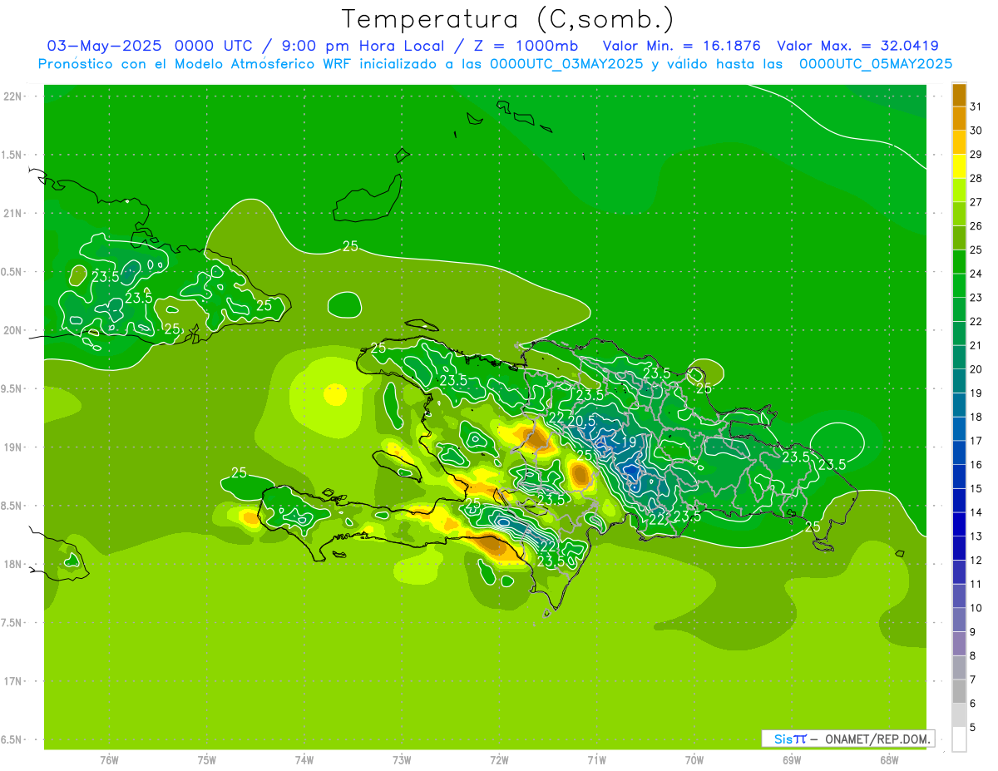
Task: Click the legend tick label "13"
Action: (976, 536)
